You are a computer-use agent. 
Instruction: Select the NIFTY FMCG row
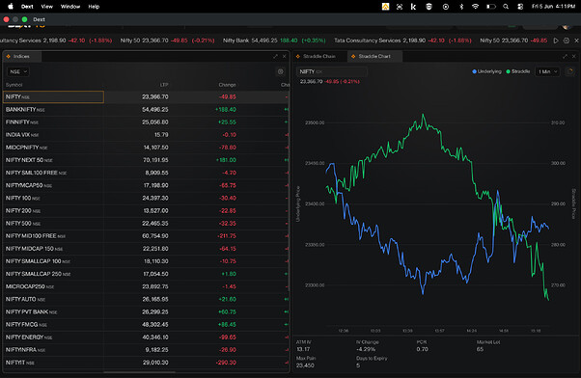click(x=146, y=324)
